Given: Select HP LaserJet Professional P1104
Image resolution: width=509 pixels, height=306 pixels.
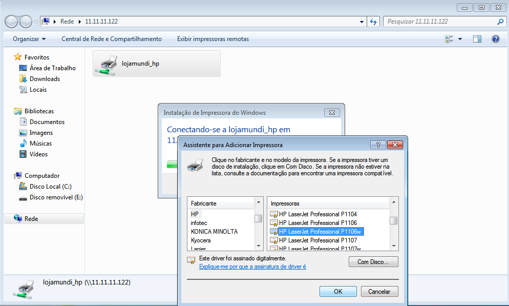Looking at the screenshot, I should click(318, 214).
